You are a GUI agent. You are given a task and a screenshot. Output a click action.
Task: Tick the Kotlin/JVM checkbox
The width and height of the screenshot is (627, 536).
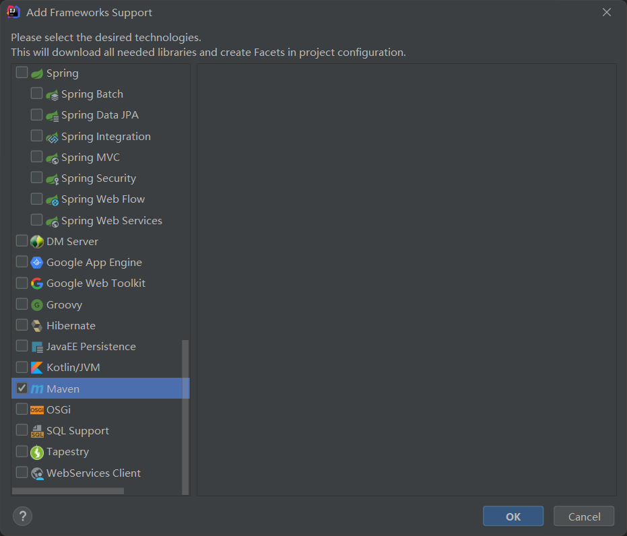(22, 366)
